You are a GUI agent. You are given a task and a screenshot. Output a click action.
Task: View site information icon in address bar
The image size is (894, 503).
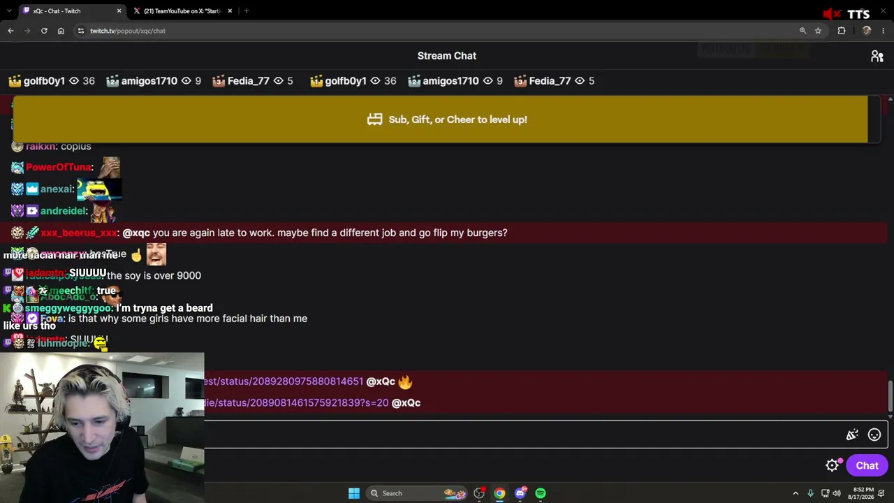[81, 31]
